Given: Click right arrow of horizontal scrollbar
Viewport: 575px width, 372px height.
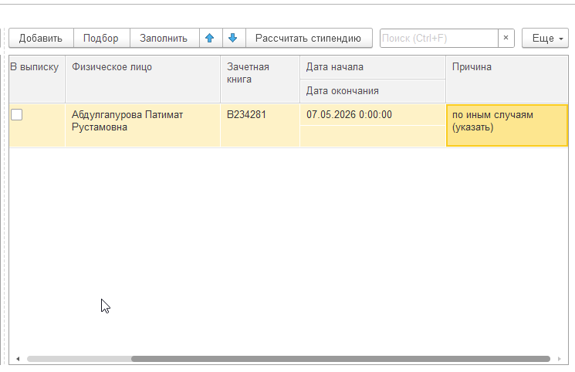Looking at the screenshot, I should (x=560, y=359).
